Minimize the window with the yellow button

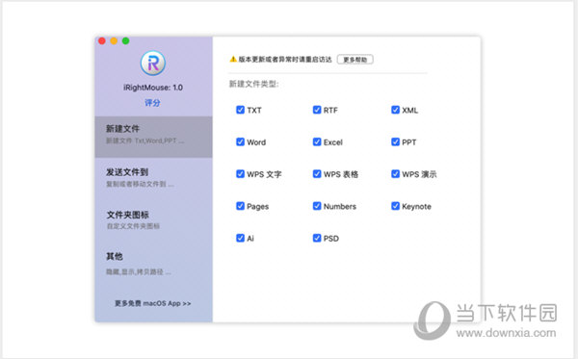pyautogui.click(x=114, y=40)
